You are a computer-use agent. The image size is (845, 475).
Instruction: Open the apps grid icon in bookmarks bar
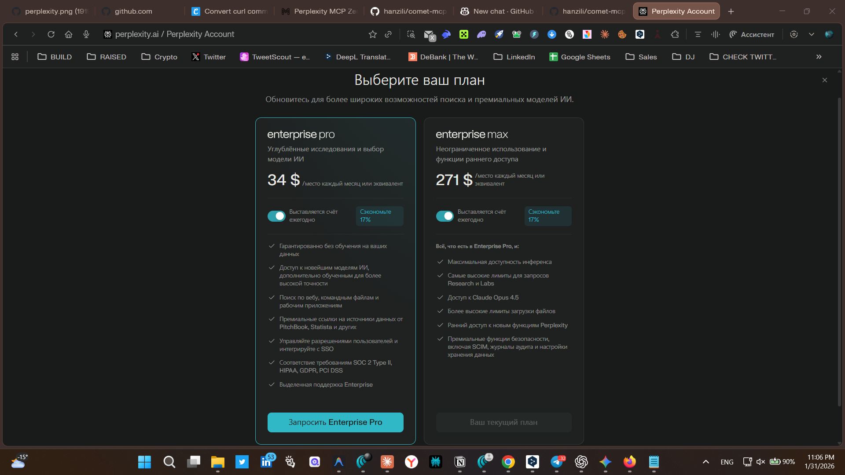point(15,57)
